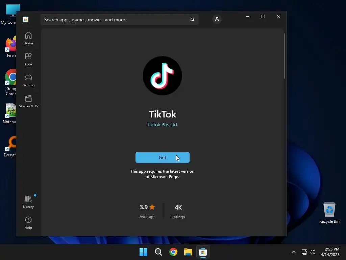Image resolution: width=346 pixels, height=260 pixels.
Task: Open the network status tray icon
Action: (x=304, y=252)
